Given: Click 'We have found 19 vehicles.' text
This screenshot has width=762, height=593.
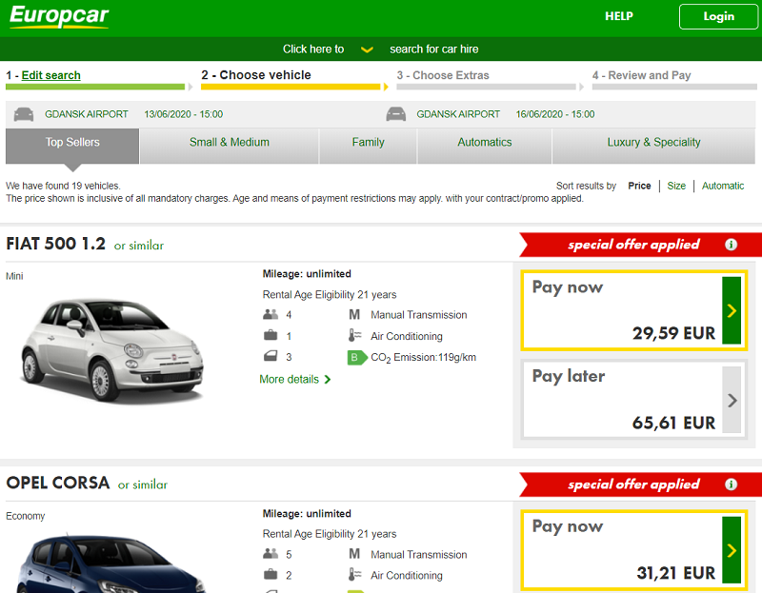Looking at the screenshot, I should (63, 186).
